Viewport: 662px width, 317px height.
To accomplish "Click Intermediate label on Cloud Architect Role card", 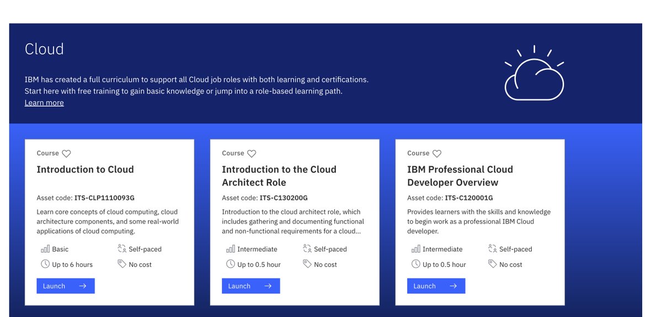I will tap(258, 249).
